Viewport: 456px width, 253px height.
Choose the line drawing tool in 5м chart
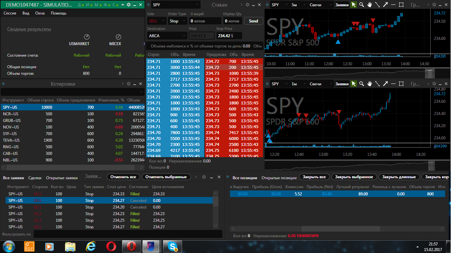pyautogui.click(x=377, y=5)
